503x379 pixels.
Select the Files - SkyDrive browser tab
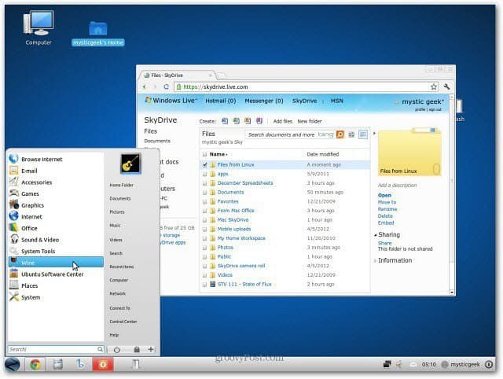click(x=178, y=75)
